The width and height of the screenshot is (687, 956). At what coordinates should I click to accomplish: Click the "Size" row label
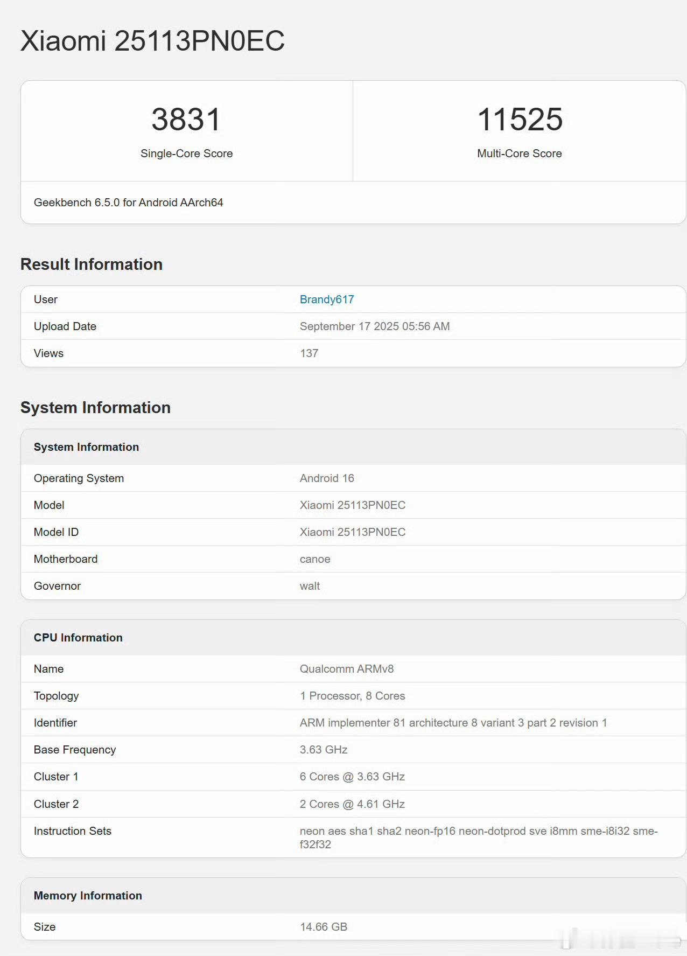click(x=45, y=927)
